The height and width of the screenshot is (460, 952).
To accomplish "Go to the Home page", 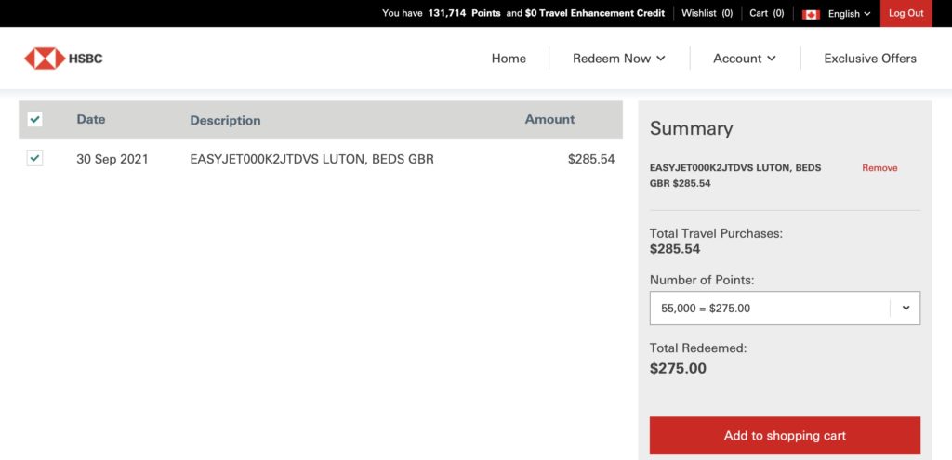I will pos(509,59).
